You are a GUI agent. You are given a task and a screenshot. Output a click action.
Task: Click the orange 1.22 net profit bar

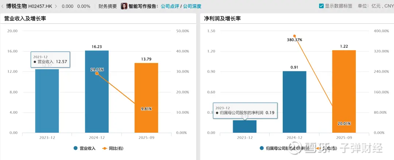point(344,91)
